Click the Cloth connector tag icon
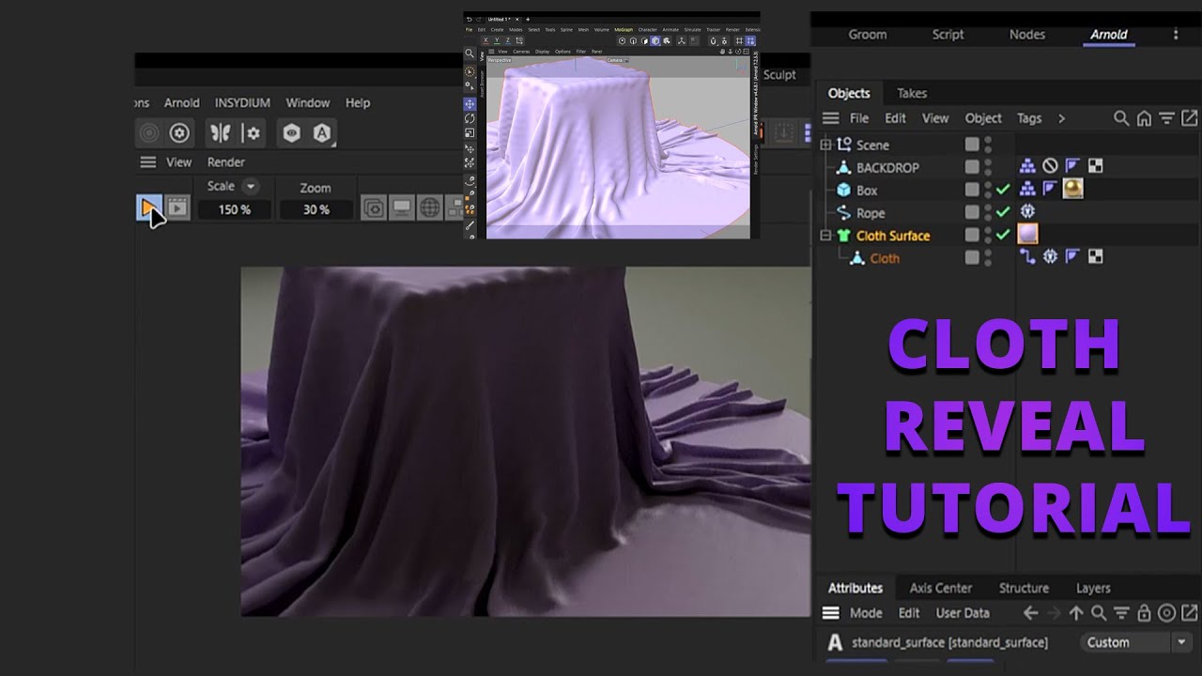The width and height of the screenshot is (1202, 676). pyautogui.click(x=1027, y=256)
